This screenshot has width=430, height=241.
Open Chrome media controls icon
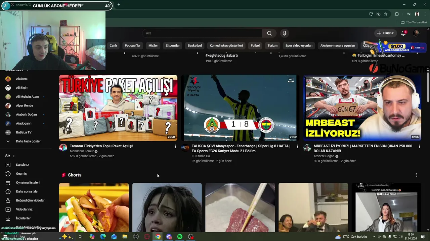[409, 14]
